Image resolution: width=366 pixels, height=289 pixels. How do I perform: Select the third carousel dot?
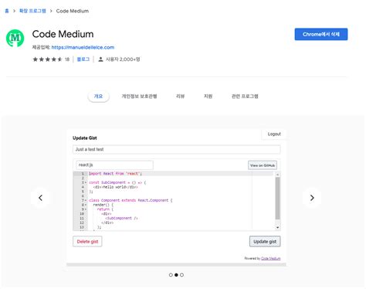tap(181, 275)
